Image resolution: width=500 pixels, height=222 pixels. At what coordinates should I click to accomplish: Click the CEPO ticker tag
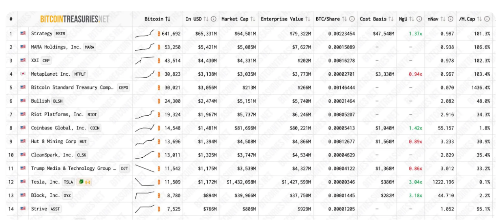[x=123, y=88]
